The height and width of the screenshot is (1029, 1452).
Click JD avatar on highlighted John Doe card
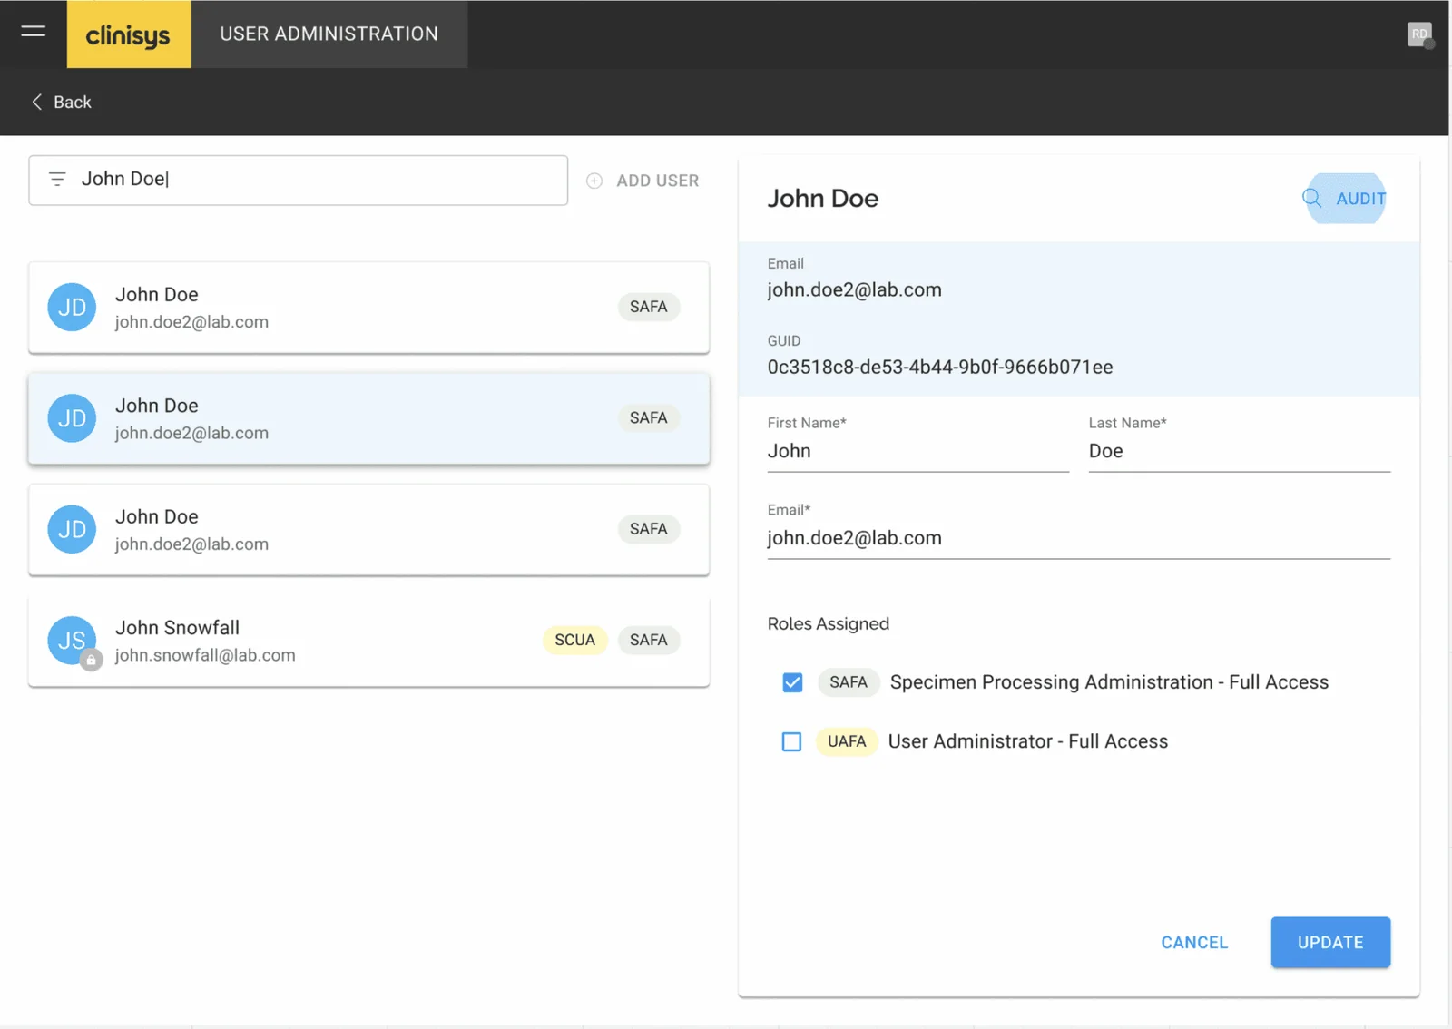point(72,418)
